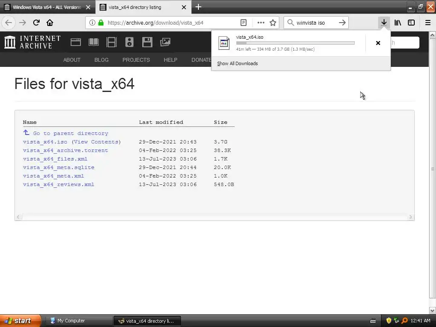Open the Windows start menu
This screenshot has height=327, width=436.
(x=20, y=321)
